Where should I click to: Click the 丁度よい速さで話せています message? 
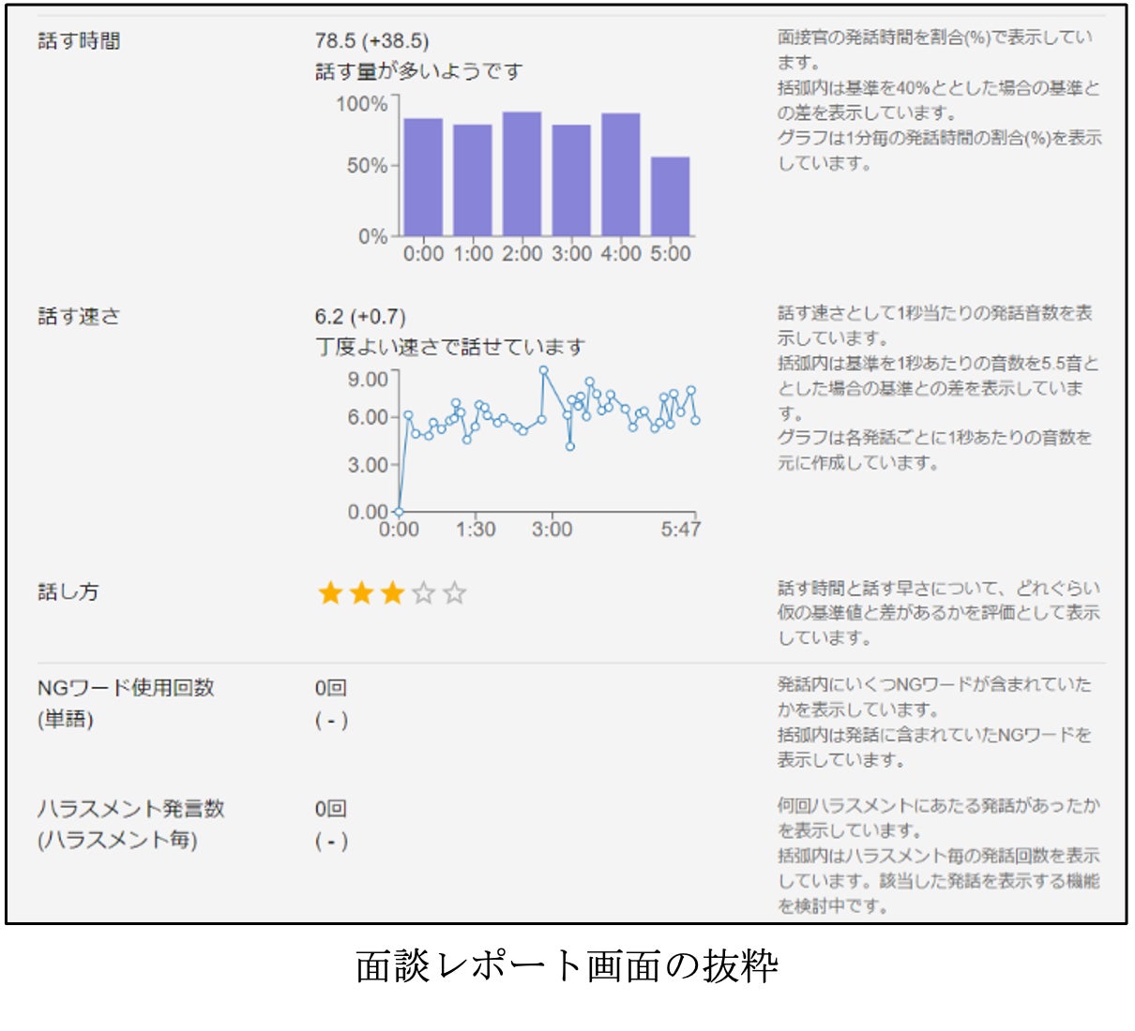pyautogui.click(x=450, y=347)
